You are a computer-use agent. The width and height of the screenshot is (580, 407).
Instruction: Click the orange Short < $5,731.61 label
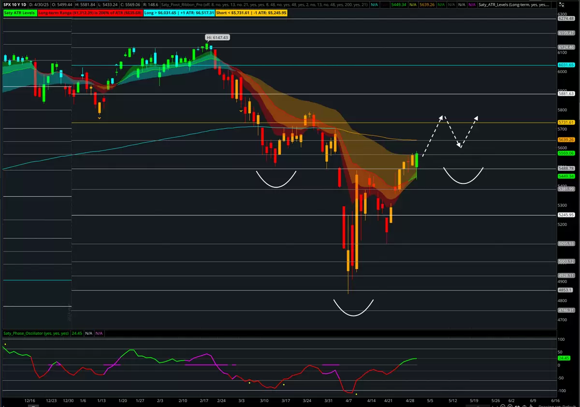(x=251, y=12)
